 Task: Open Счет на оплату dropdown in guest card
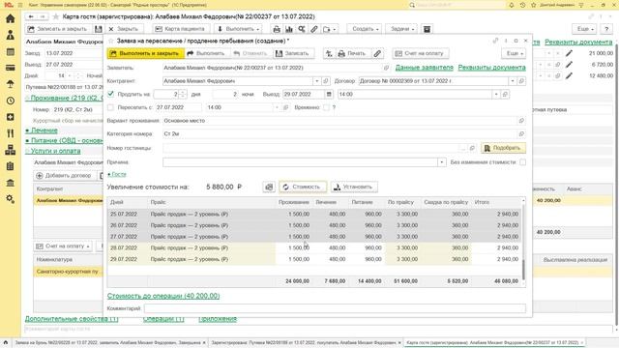click(63, 246)
